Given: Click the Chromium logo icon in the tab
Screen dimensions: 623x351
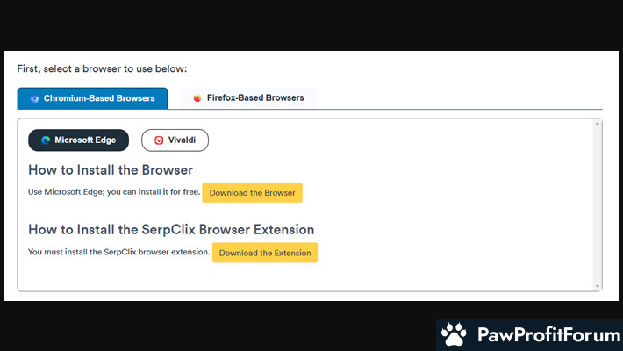Looking at the screenshot, I should [x=34, y=98].
